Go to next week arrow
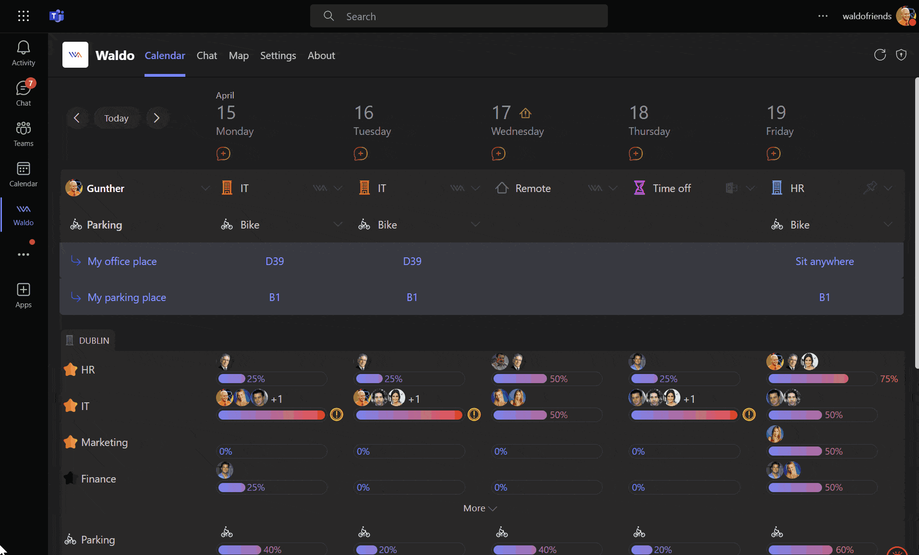 [157, 118]
